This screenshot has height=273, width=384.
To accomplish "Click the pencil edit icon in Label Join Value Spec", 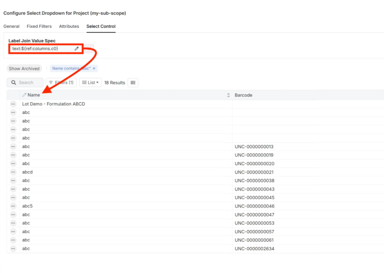I will (76, 49).
